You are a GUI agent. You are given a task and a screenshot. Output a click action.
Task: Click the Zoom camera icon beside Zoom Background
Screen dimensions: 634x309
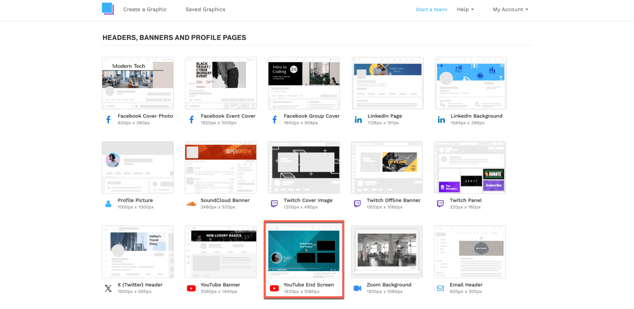tap(357, 288)
